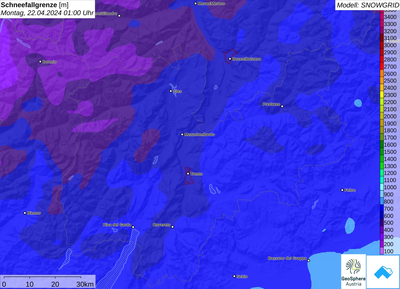Pick the 1500 m legend swatch
This screenshot has height=289, width=400.
point(382,152)
